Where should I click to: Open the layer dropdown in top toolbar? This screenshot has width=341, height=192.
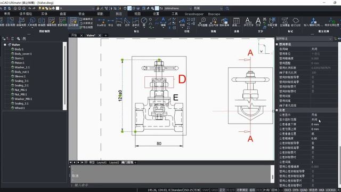point(77,9)
